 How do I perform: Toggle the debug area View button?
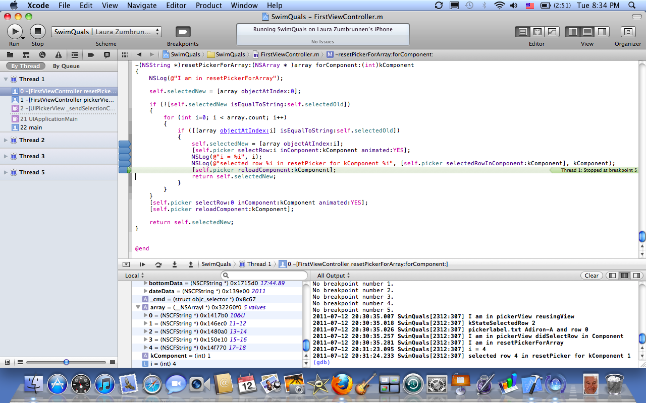[587, 32]
